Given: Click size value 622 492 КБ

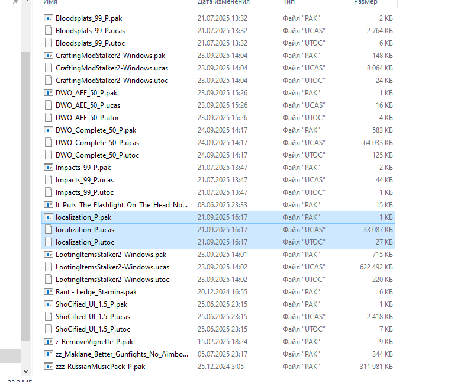Looking at the screenshot, I should (x=376, y=267).
